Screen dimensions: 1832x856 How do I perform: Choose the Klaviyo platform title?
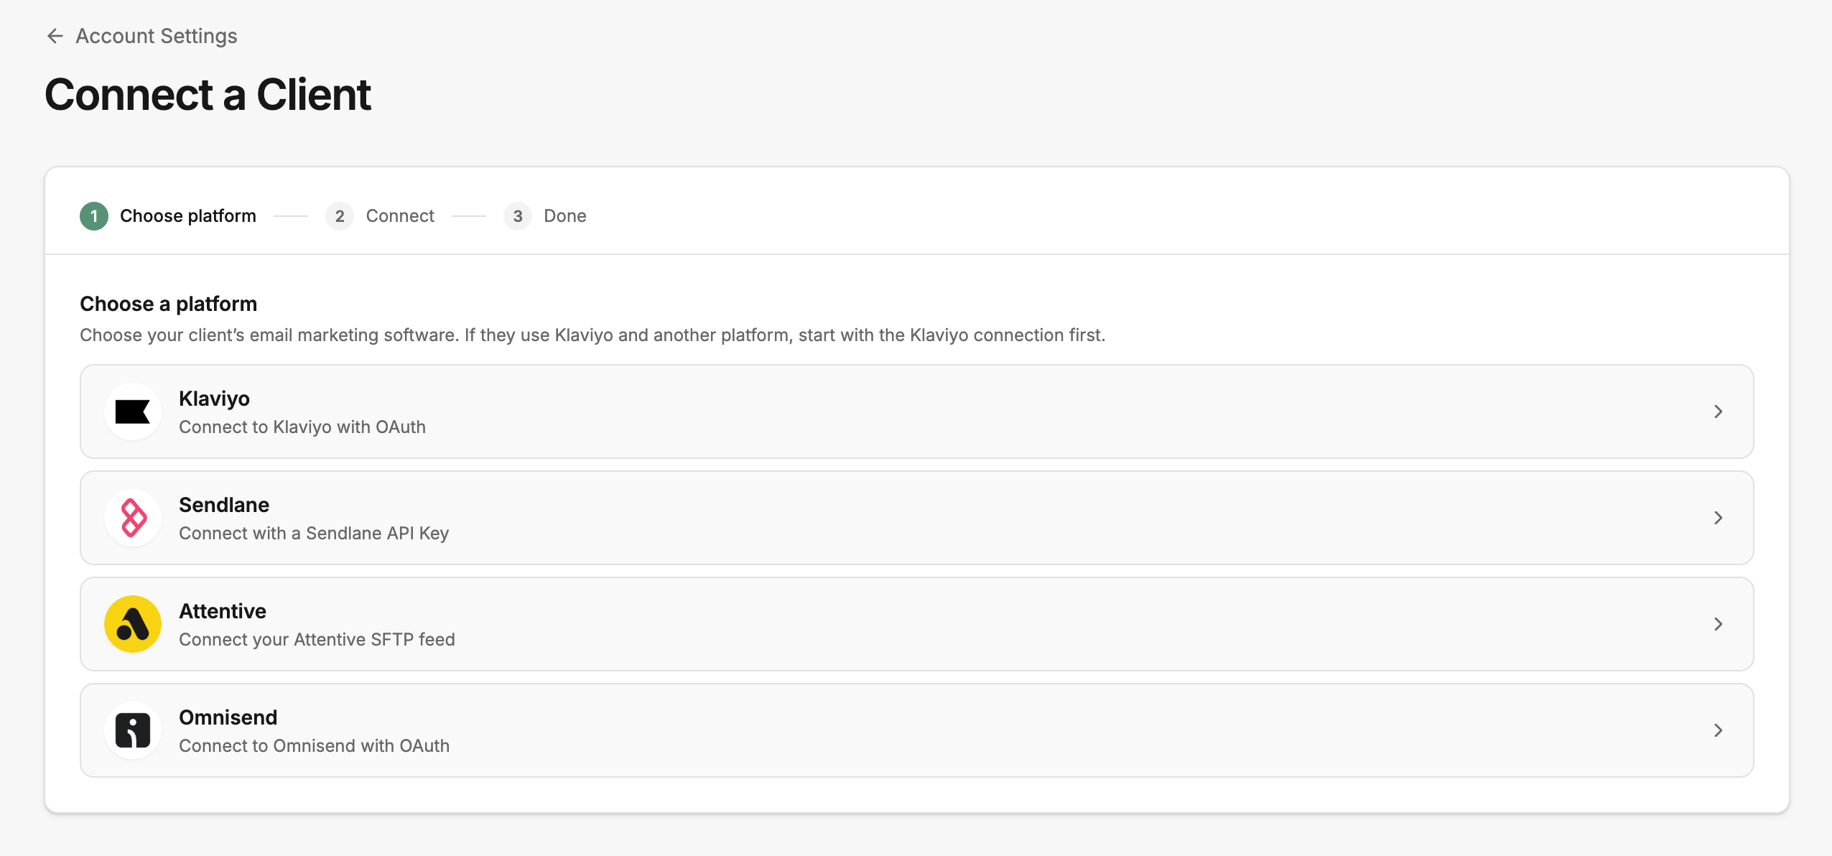coord(214,399)
